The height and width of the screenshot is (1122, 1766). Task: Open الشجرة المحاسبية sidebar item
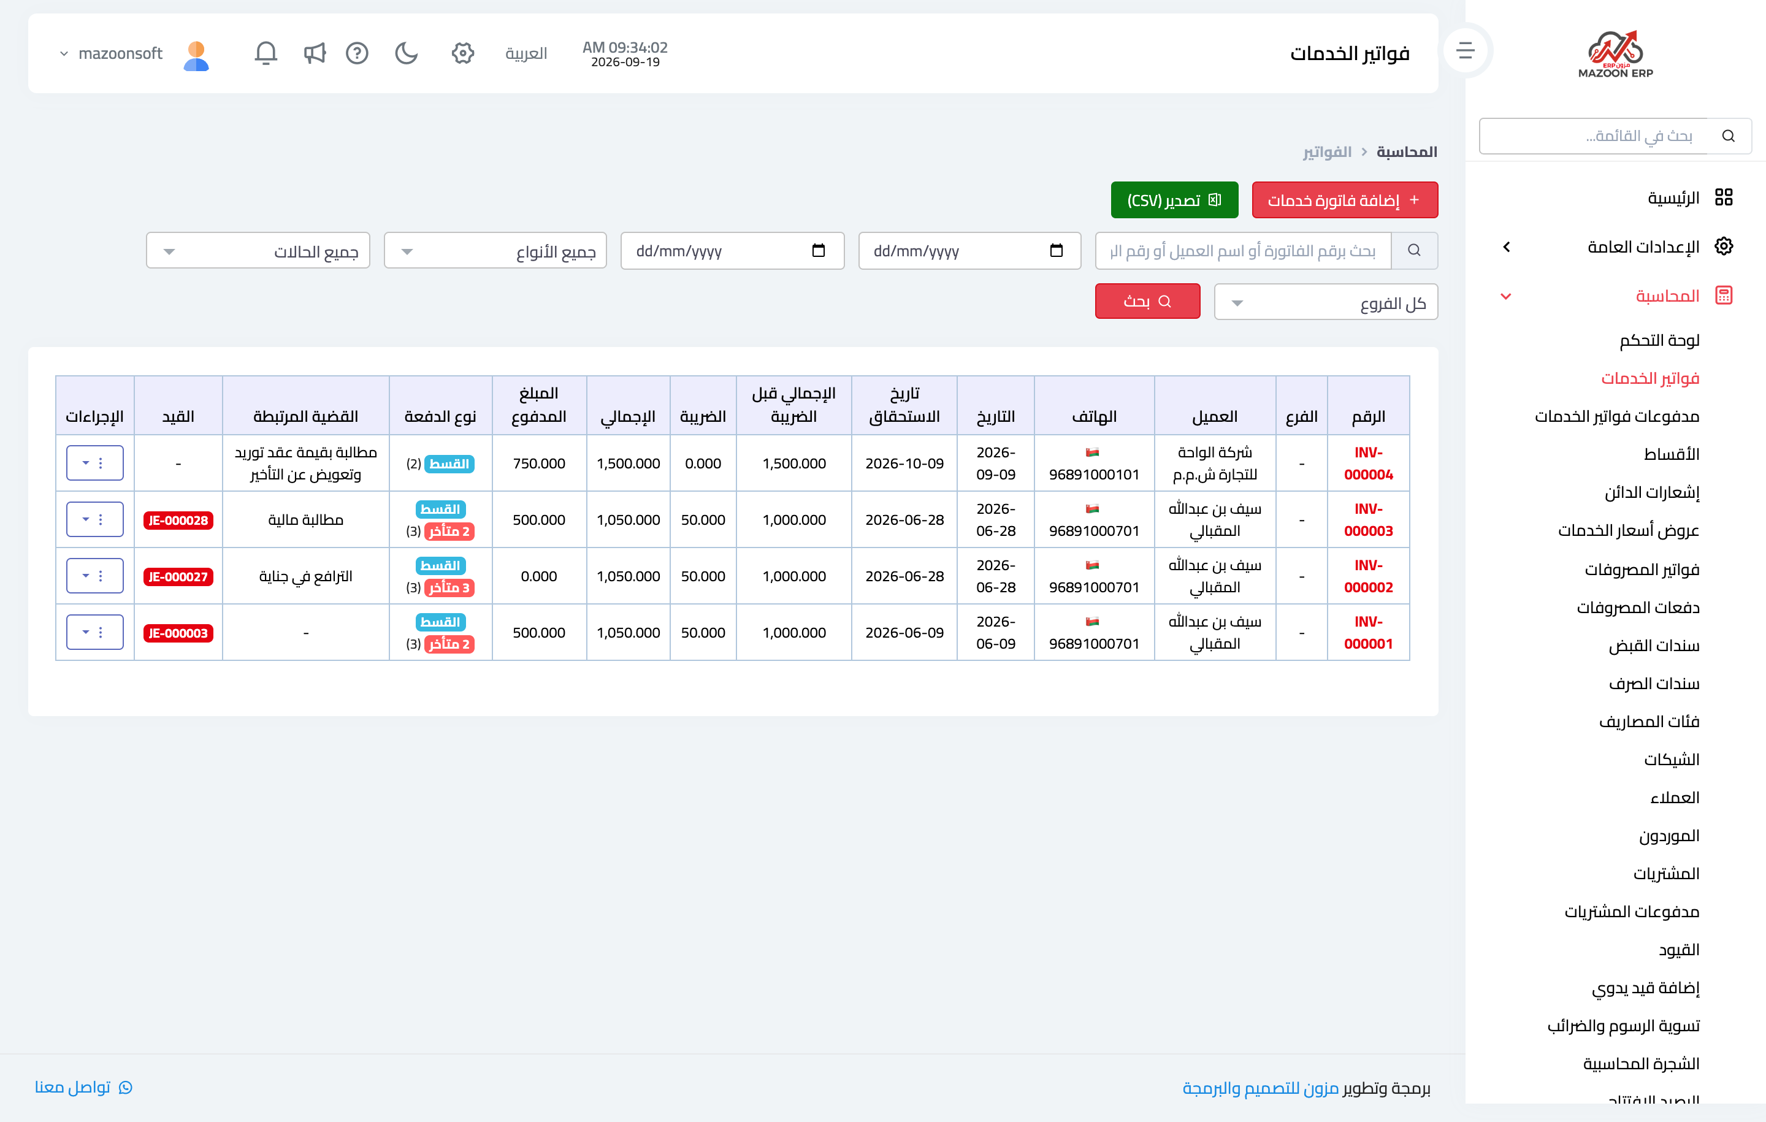[x=1642, y=1063]
